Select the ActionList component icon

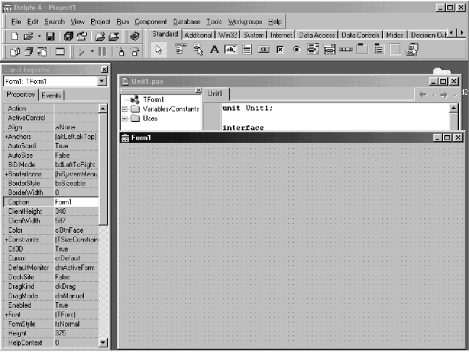[x=412, y=50]
